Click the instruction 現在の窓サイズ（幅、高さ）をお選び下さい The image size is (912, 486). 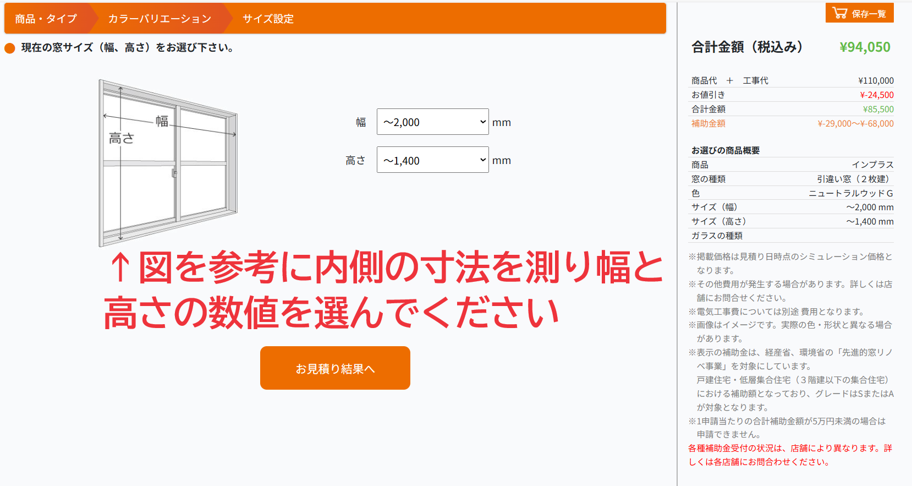(127, 48)
